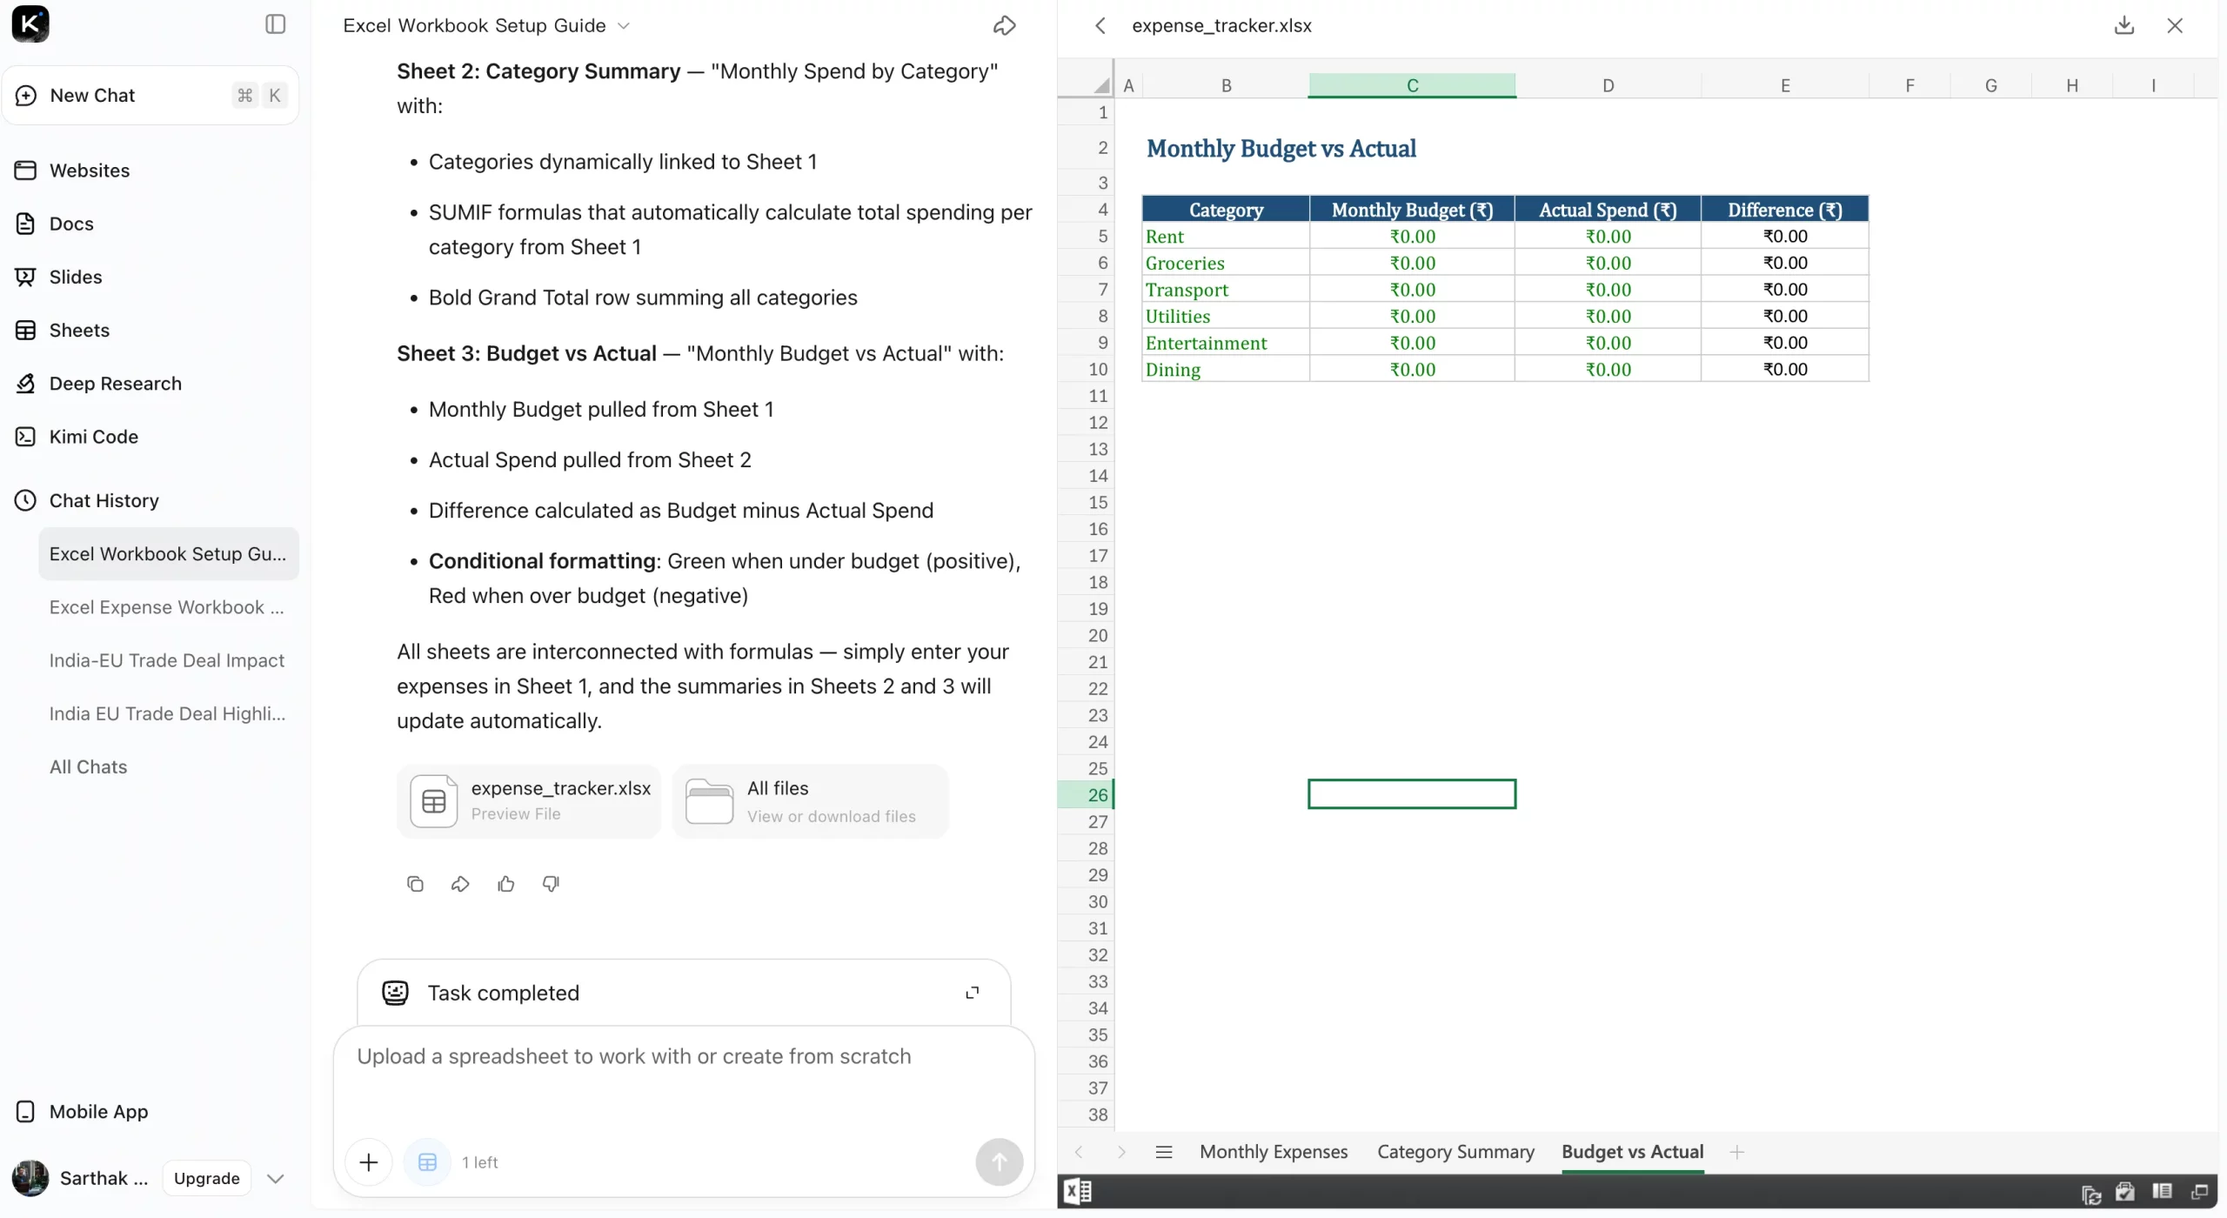The height and width of the screenshot is (1218, 2227).
Task: Start a New Chat
Action: [x=93, y=95]
